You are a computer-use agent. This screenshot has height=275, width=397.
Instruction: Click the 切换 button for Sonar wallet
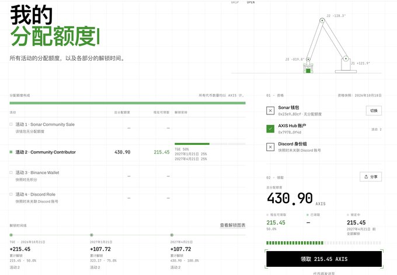pyautogui.click(x=374, y=111)
